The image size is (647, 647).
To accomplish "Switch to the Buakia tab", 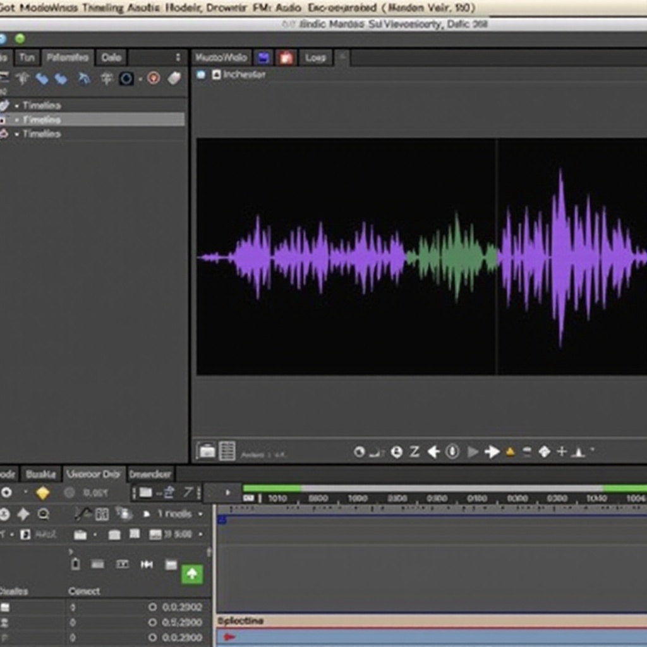I will (40, 474).
